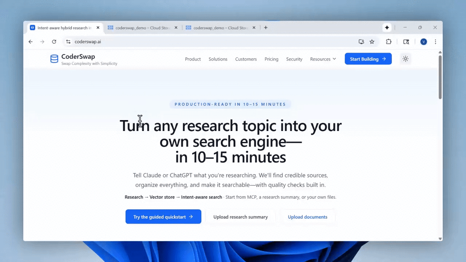Click the Production-ready in 10–15 minutes badge
Screen dimensions: 466x262
coord(230,104)
